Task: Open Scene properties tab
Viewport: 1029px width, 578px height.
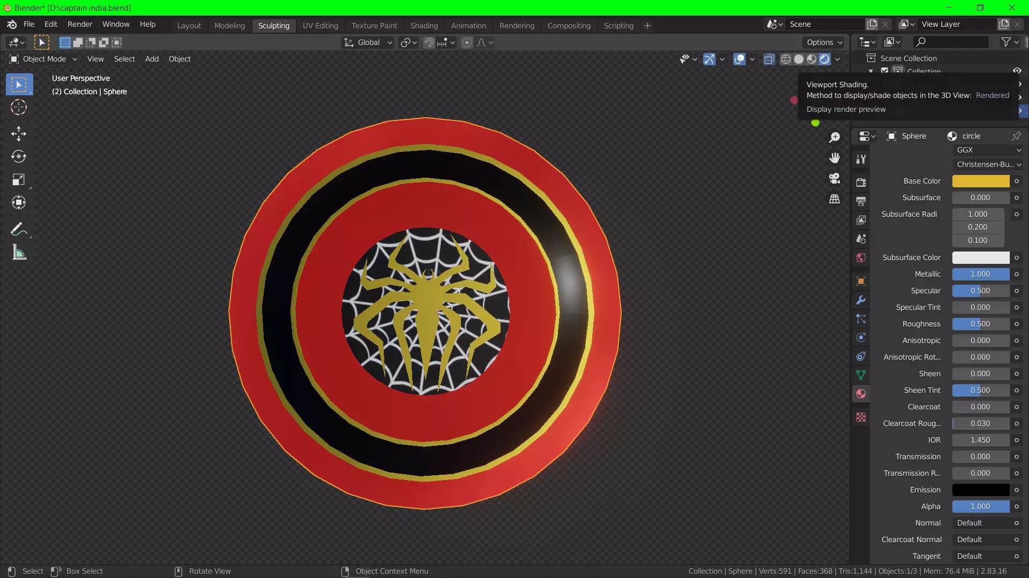Action: tap(861, 239)
